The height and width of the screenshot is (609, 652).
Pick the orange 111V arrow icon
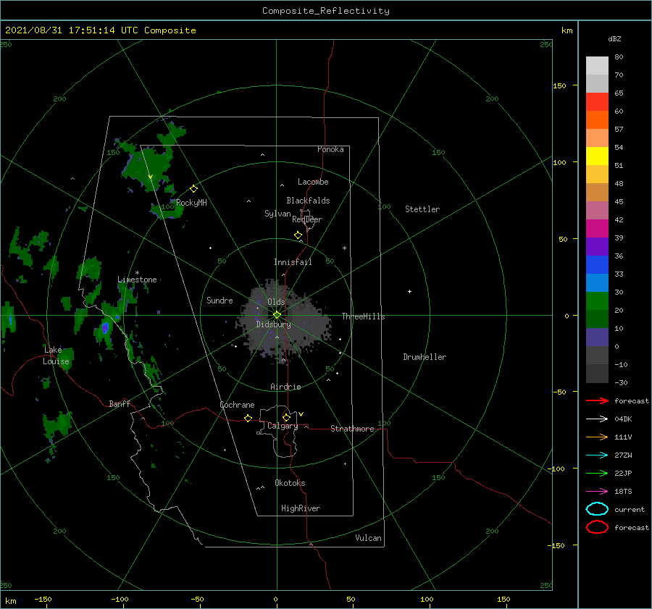tap(597, 437)
